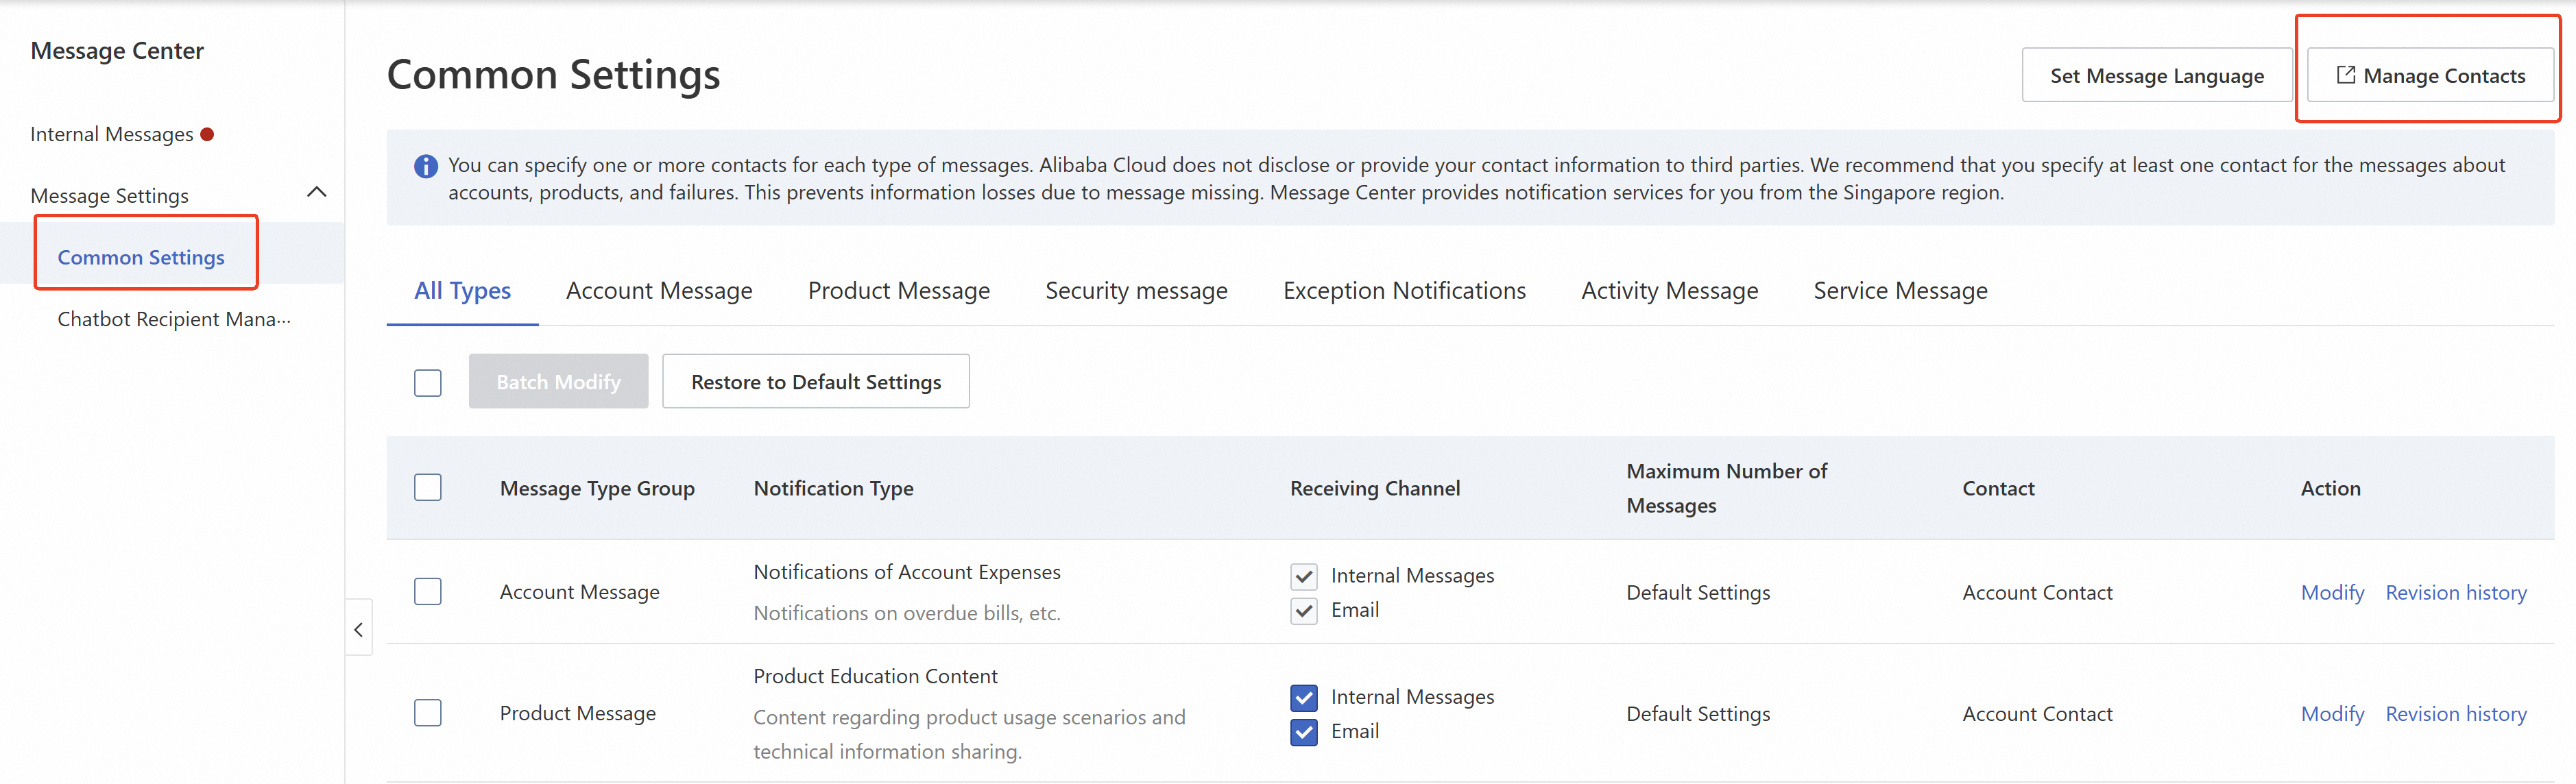The width and height of the screenshot is (2576, 784).
Task: Click the blue info icon in notice banner
Action: point(426,166)
